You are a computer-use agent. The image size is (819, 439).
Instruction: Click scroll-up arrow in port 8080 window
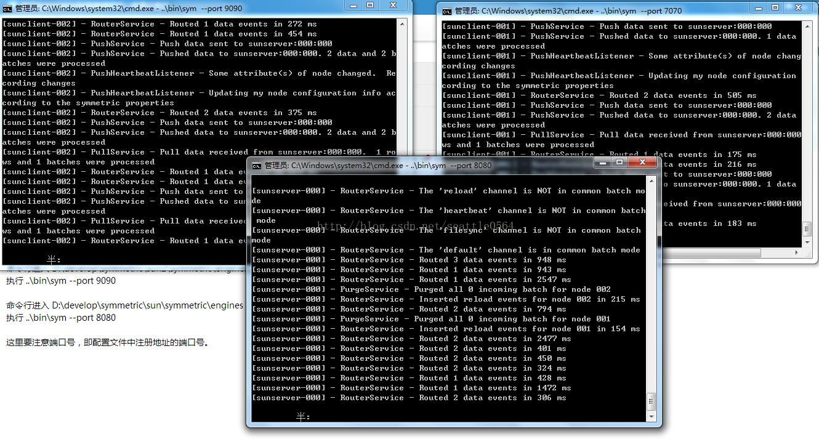[x=652, y=180]
